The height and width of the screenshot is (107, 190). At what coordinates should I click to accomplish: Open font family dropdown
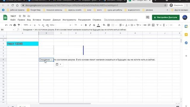(64, 25)
